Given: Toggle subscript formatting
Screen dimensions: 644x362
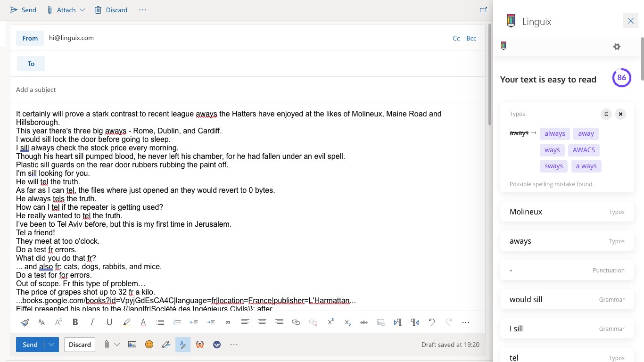Looking at the screenshot, I should tap(347, 322).
